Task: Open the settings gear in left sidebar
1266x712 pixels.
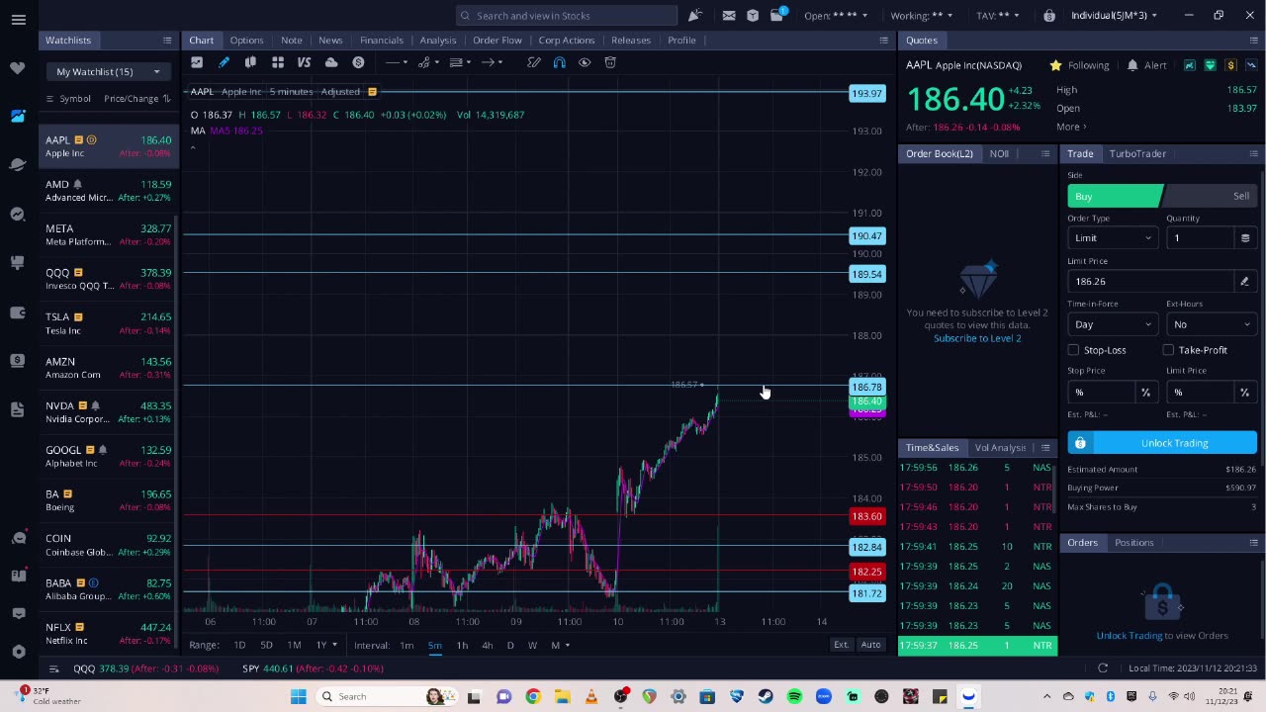Action: [18, 651]
